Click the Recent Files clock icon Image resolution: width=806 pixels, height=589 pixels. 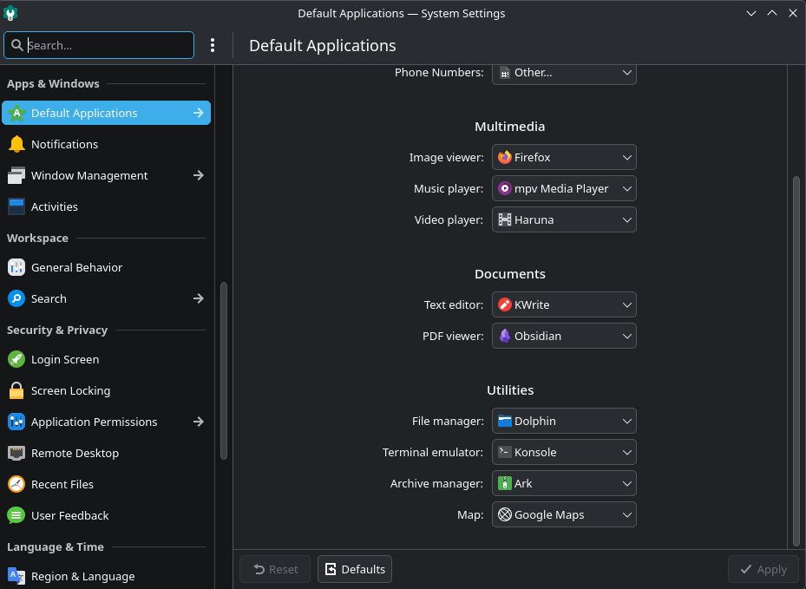[x=16, y=484]
